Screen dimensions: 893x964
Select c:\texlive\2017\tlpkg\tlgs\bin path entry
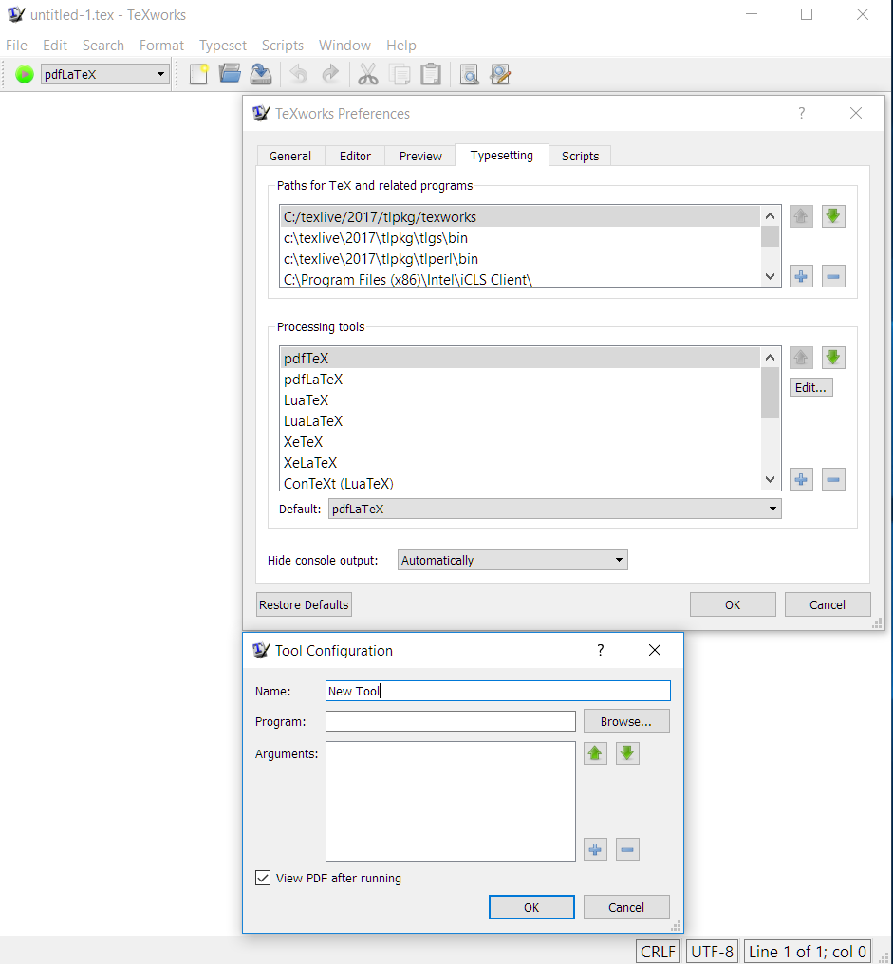click(x=520, y=238)
